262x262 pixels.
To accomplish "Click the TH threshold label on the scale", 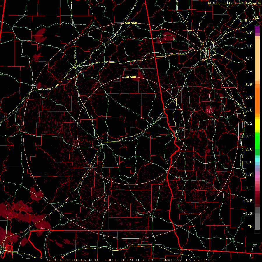I will (x=250, y=227).
